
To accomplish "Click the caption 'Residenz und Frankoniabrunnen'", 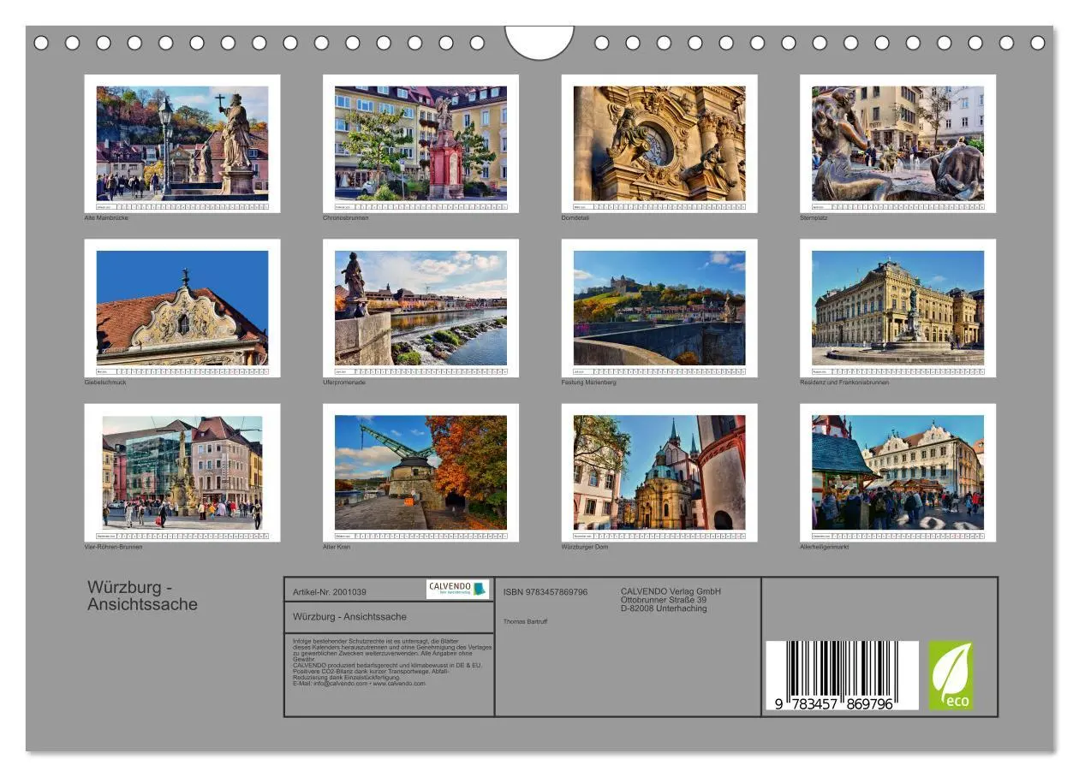I will [844, 383].
